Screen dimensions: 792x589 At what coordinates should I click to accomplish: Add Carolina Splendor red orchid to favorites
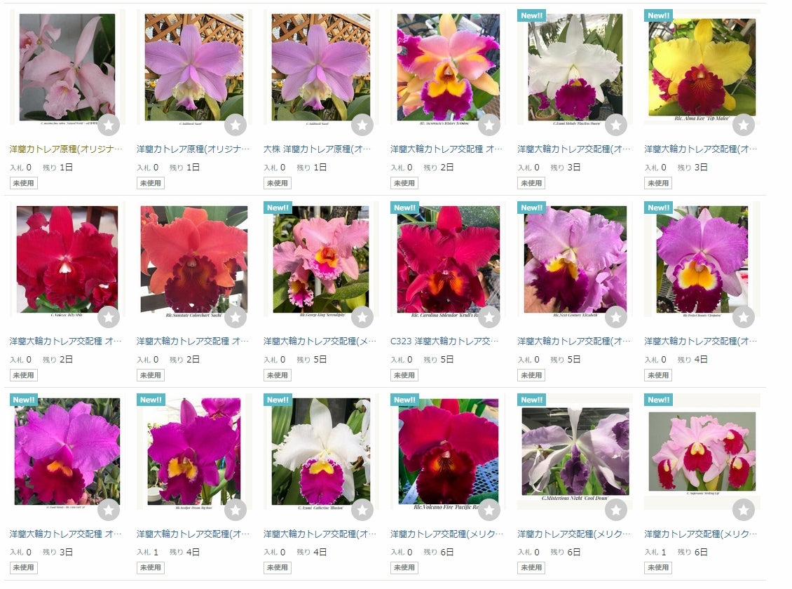click(x=489, y=317)
